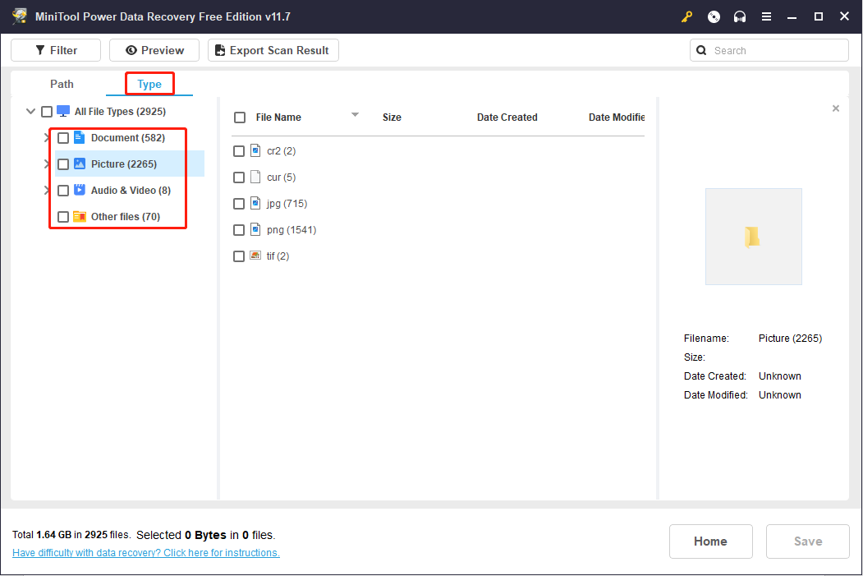Select the png (1541) row text
The height and width of the screenshot is (576, 863).
click(291, 229)
